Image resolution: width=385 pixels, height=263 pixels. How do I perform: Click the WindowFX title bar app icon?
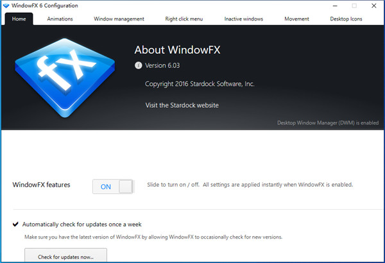point(6,6)
